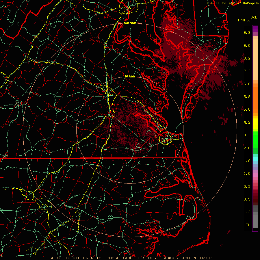Click the 100 NMI range ring label
This screenshot has height=260, width=260.
(130, 23)
